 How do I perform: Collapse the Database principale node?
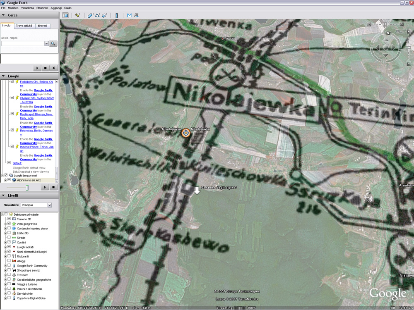(x=2, y=214)
